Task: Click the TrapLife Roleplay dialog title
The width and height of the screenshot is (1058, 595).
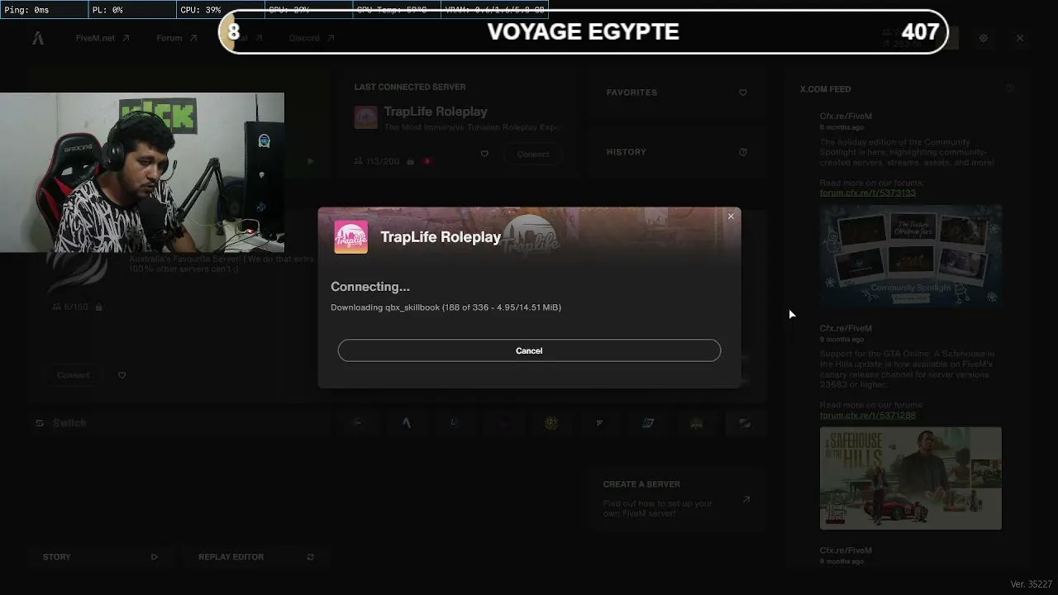Action: point(441,237)
